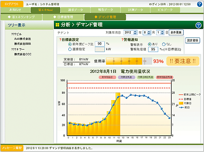
Task: Click the 警報通知 question mark icon
Action: 122,40
